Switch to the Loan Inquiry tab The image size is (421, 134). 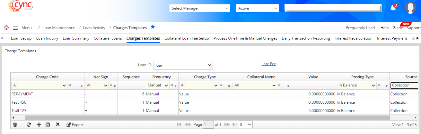(47, 38)
